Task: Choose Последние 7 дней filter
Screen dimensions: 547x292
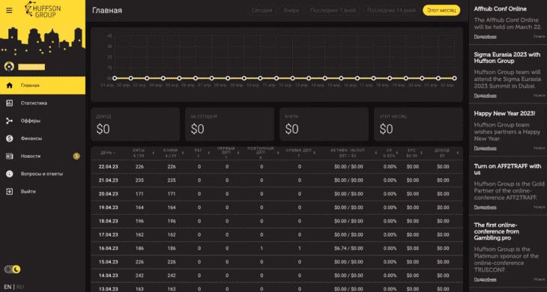Action: click(333, 10)
